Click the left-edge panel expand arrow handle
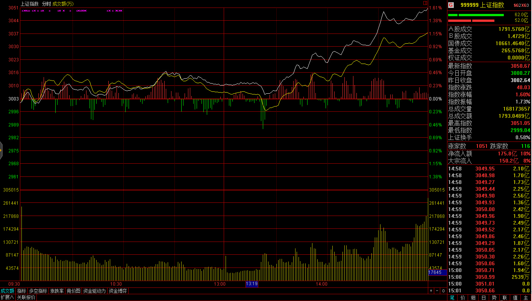 [1, 150]
